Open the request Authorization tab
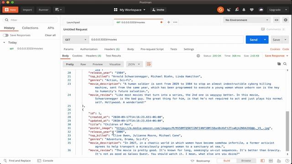Viewport: 292px width, 164px height. (x=89, y=49)
